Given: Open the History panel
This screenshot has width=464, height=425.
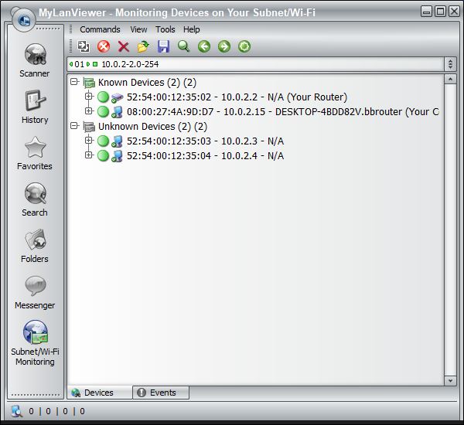Looking at the screenshot, I should click(35, 107).
